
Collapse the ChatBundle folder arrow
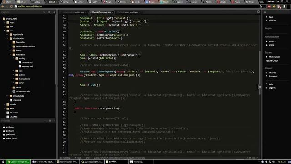click(x=7, y=38)
